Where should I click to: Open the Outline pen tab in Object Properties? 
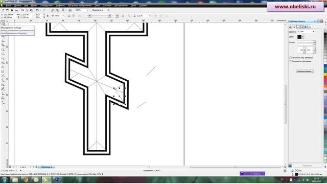click(294, 27)
